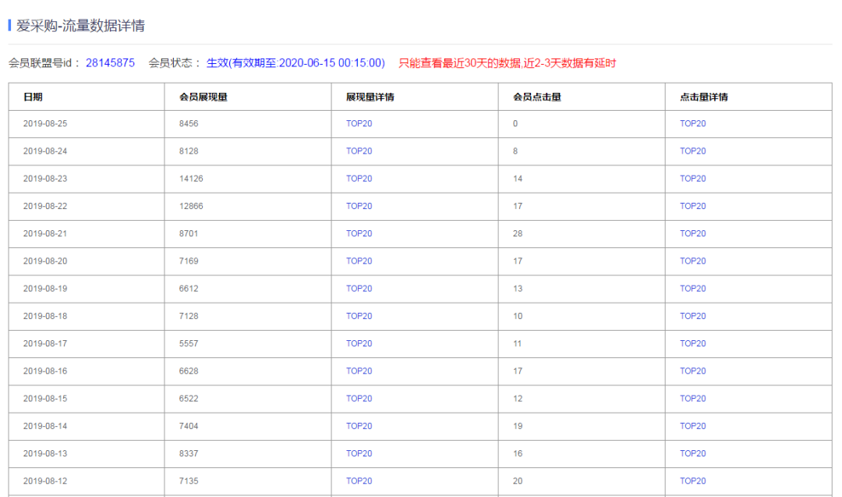View 展现量详情 TOP20 for 2019-08-16

coord(359,371)
